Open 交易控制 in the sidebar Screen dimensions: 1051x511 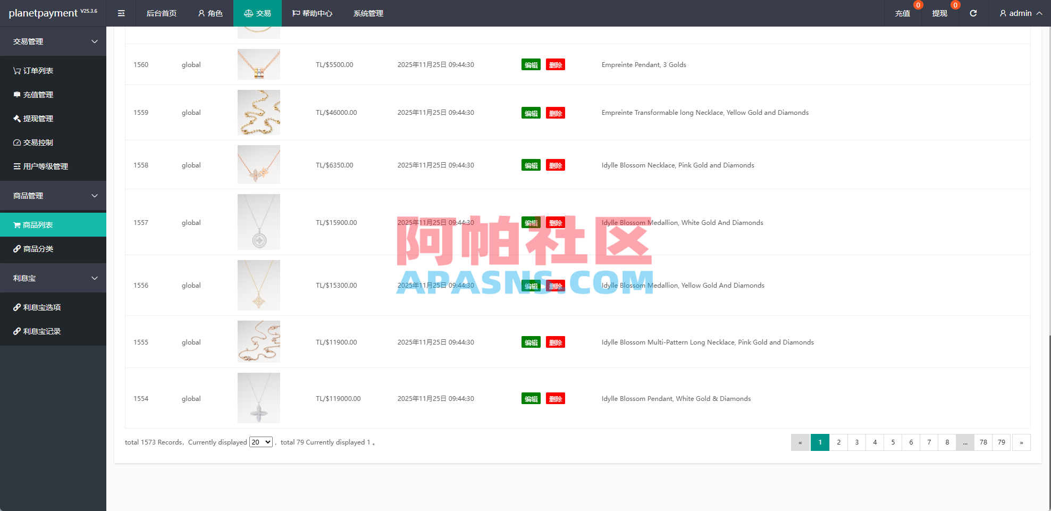click(x=53, y=143)
